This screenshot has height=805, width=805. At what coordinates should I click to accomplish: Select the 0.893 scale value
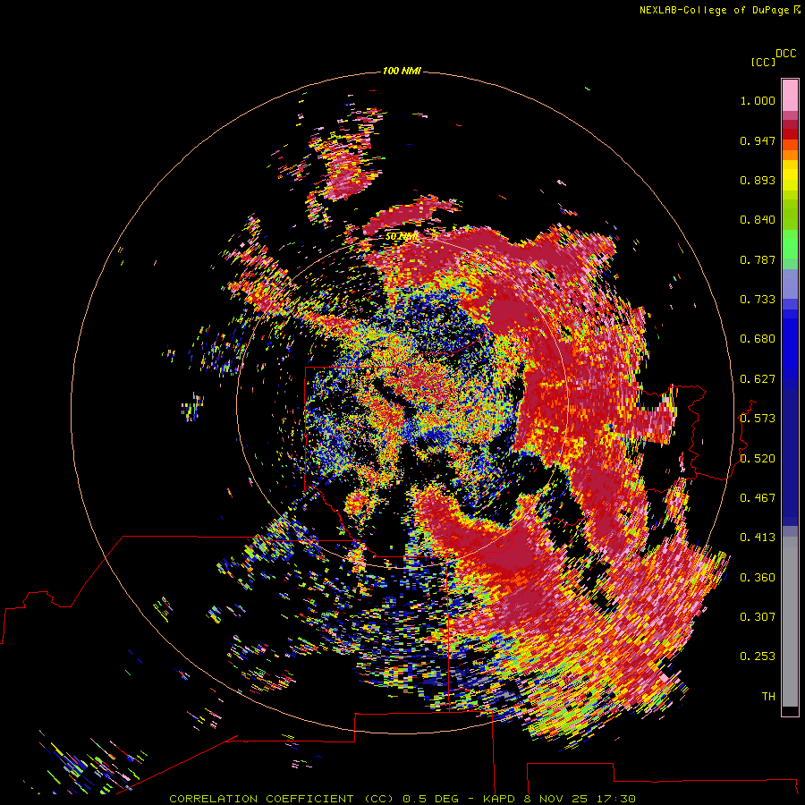[758, 180]
